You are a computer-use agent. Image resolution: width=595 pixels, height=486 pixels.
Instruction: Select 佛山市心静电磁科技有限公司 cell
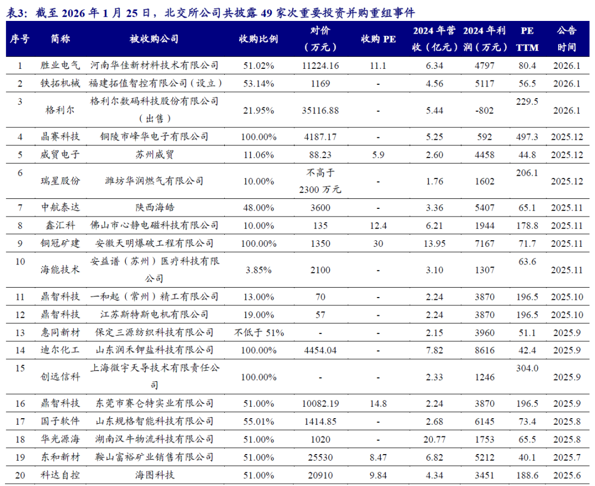[154, 225]
